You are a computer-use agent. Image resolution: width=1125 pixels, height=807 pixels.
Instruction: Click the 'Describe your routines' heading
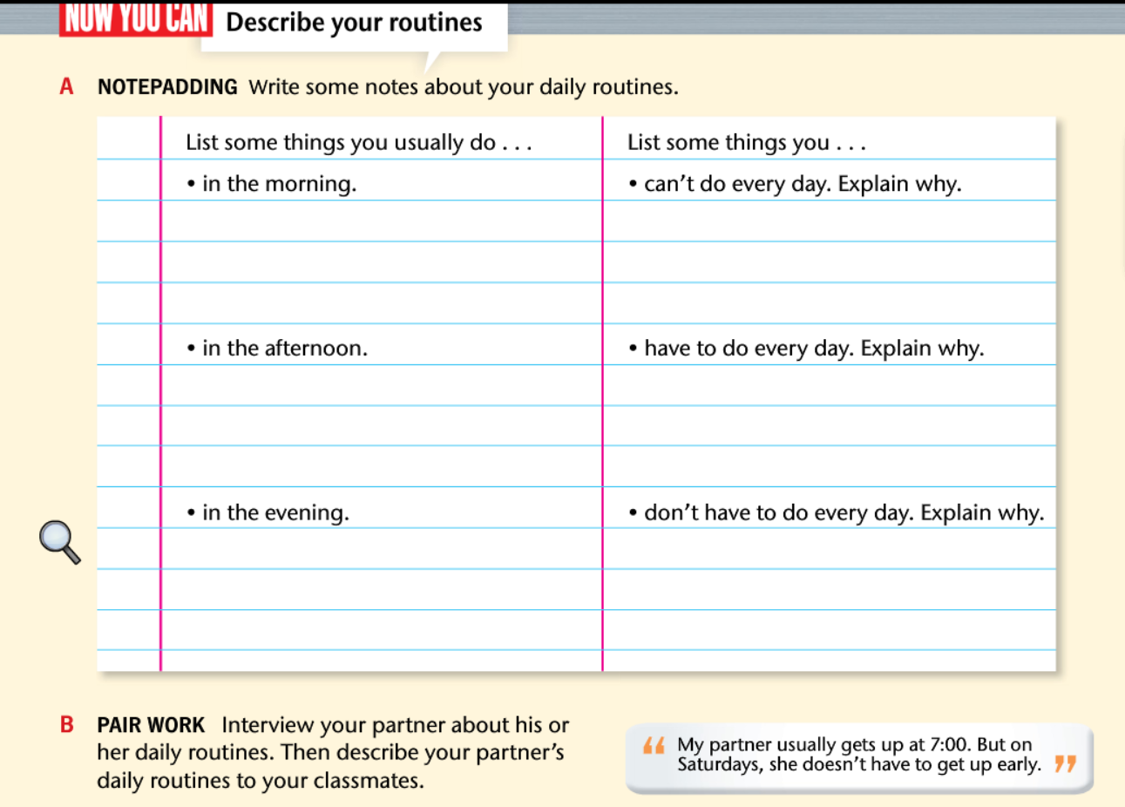point(354,23)
